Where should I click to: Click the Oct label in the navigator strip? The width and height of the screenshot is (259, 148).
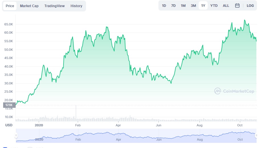[240, 139]
